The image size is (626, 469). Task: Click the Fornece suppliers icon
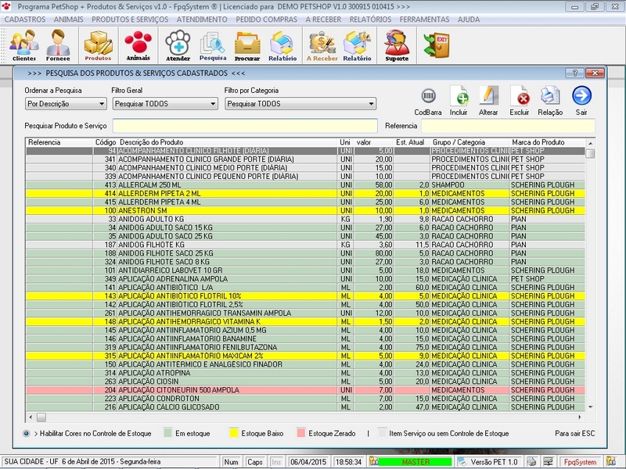[58, 45]
